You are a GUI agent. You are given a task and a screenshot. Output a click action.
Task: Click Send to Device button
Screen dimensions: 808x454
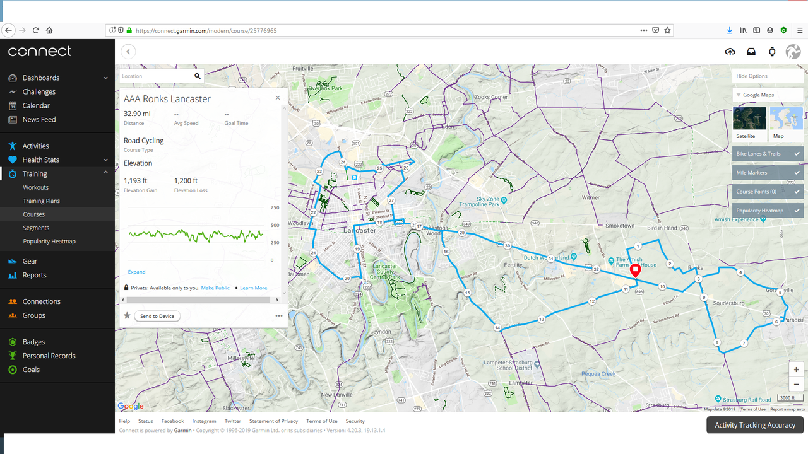click(157, 316)
